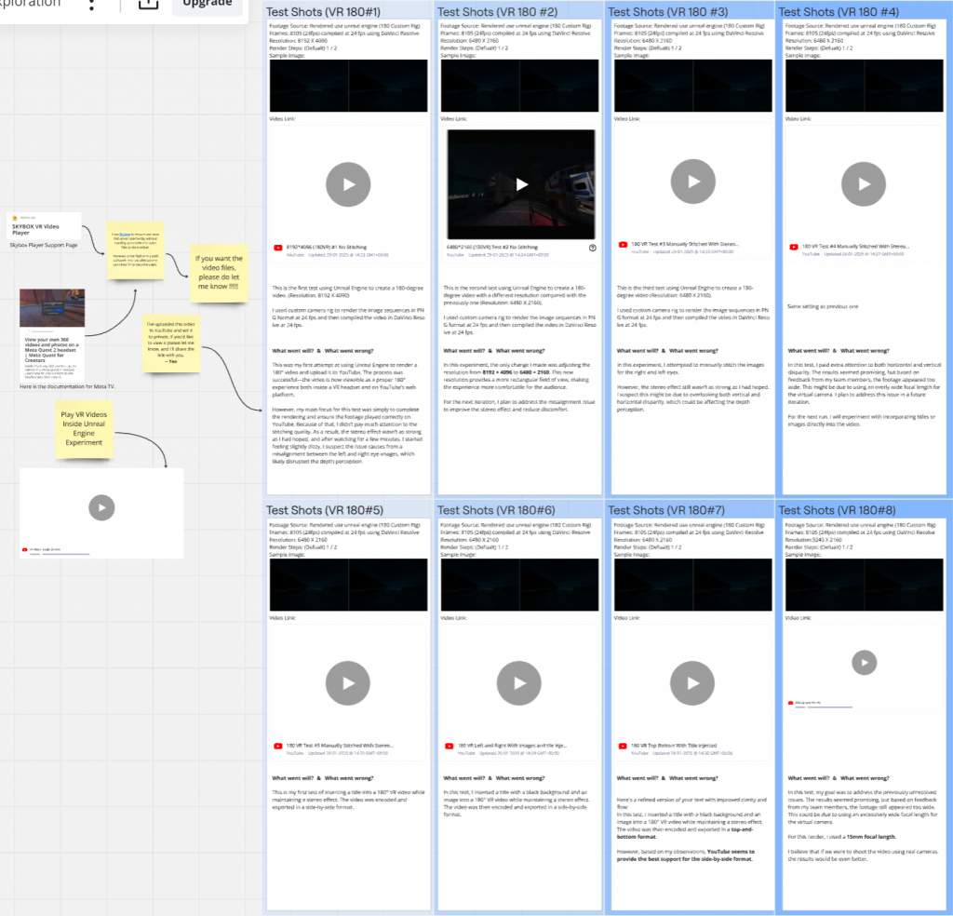Viewport: 953px width, 916px height.
Task: Click the sample image in VR 180#1 frame
Action: pyautogui.click(x=348, y=86)
